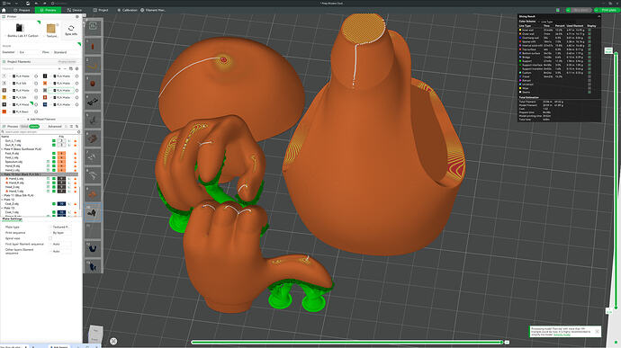Click the round icon beside the move slider
Screen dimensions: 621x348
click(113, 341)
